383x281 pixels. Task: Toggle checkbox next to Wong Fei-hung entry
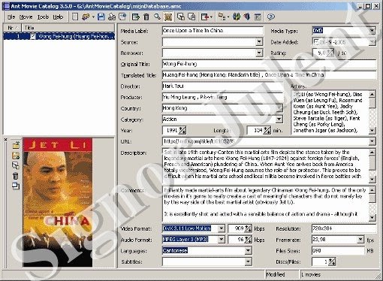(33, 37)
